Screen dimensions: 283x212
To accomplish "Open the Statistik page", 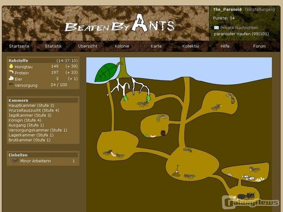I will pos(53,46).
